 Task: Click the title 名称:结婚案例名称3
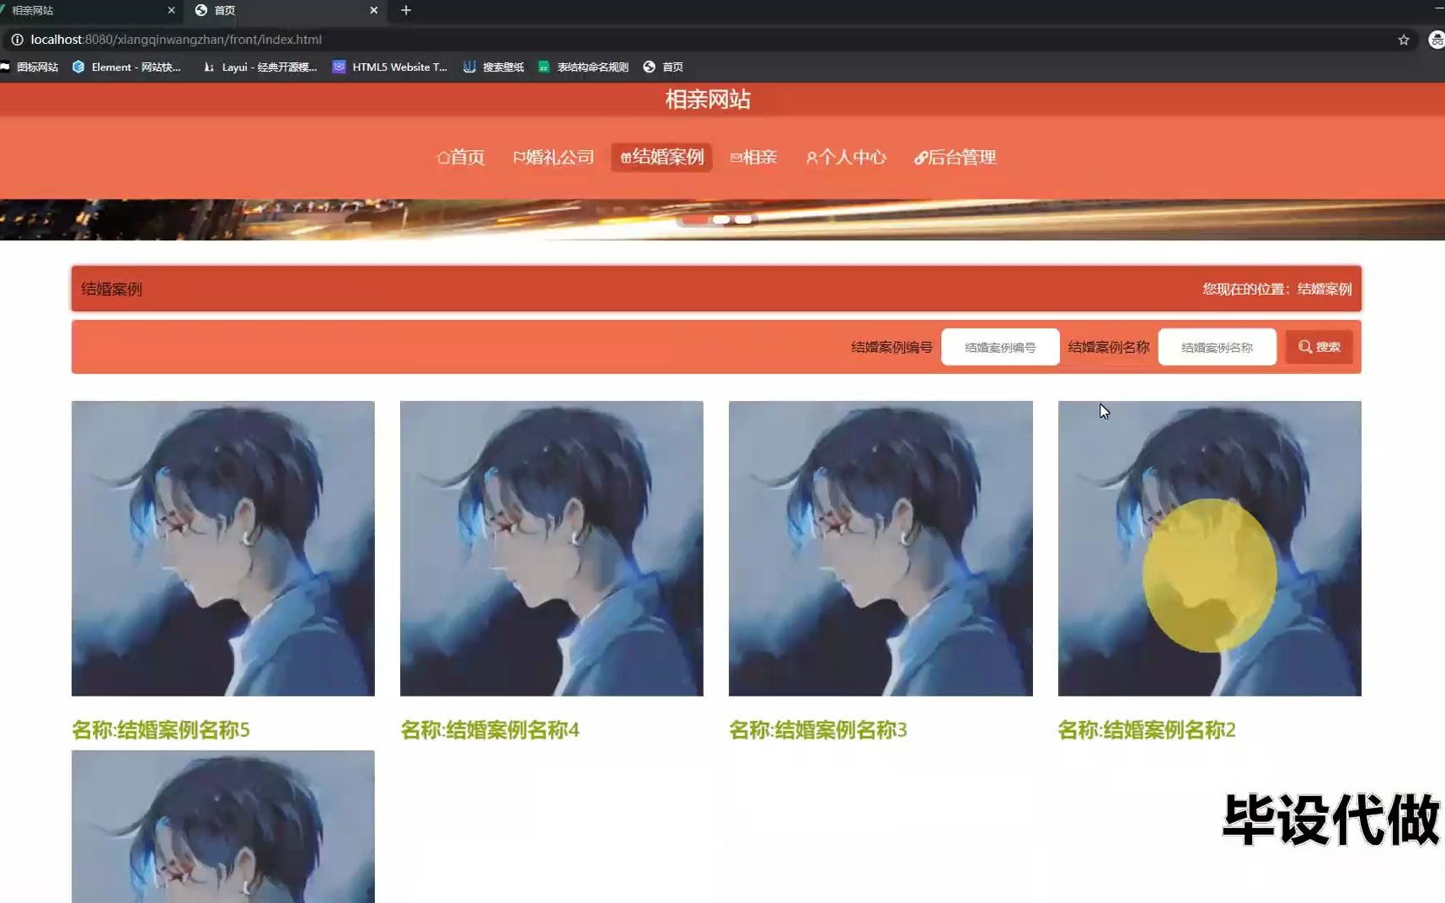(x=818, y=729)
